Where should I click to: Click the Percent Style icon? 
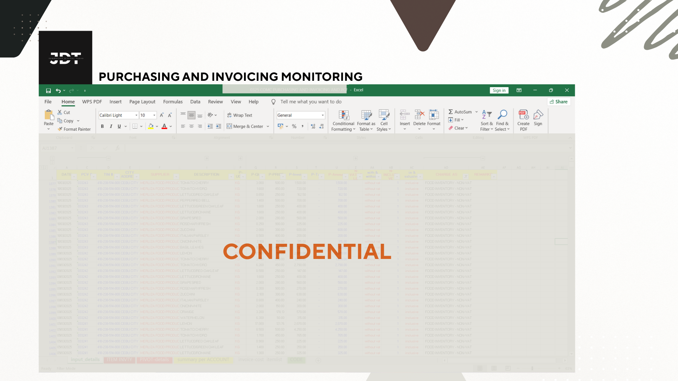294,126
